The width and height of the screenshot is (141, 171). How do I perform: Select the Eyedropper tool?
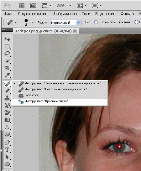[7, 75]
